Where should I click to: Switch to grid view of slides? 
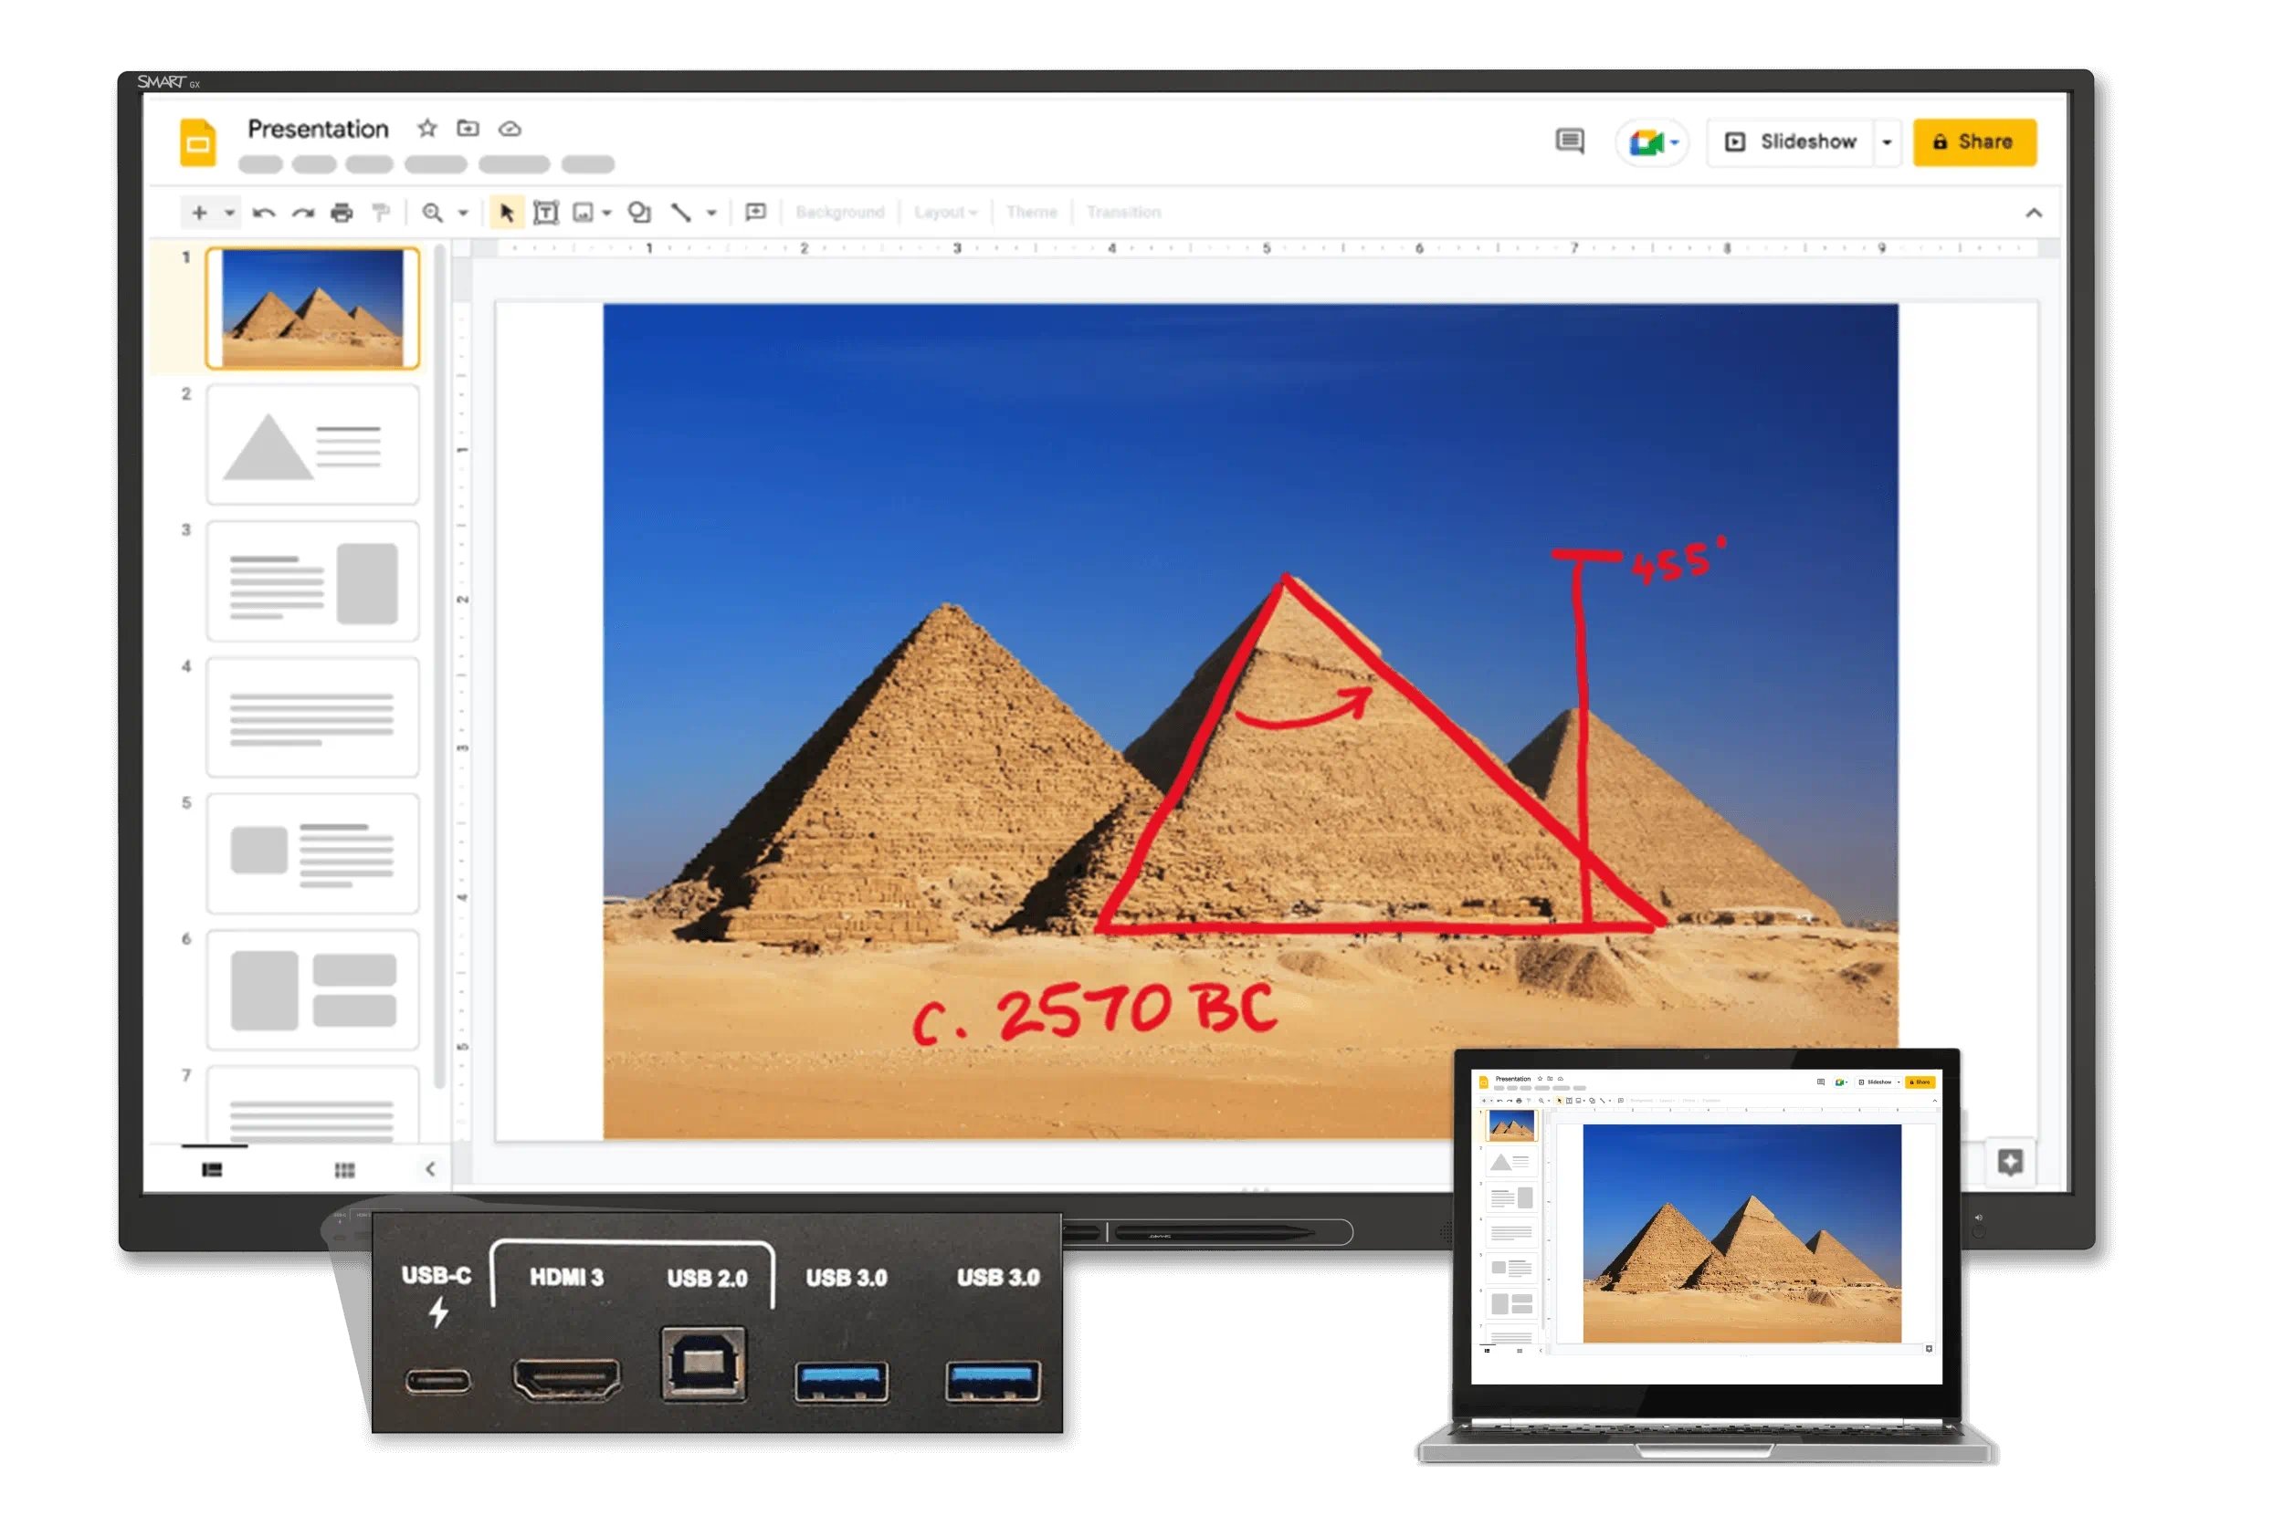tap(342, 1170)
